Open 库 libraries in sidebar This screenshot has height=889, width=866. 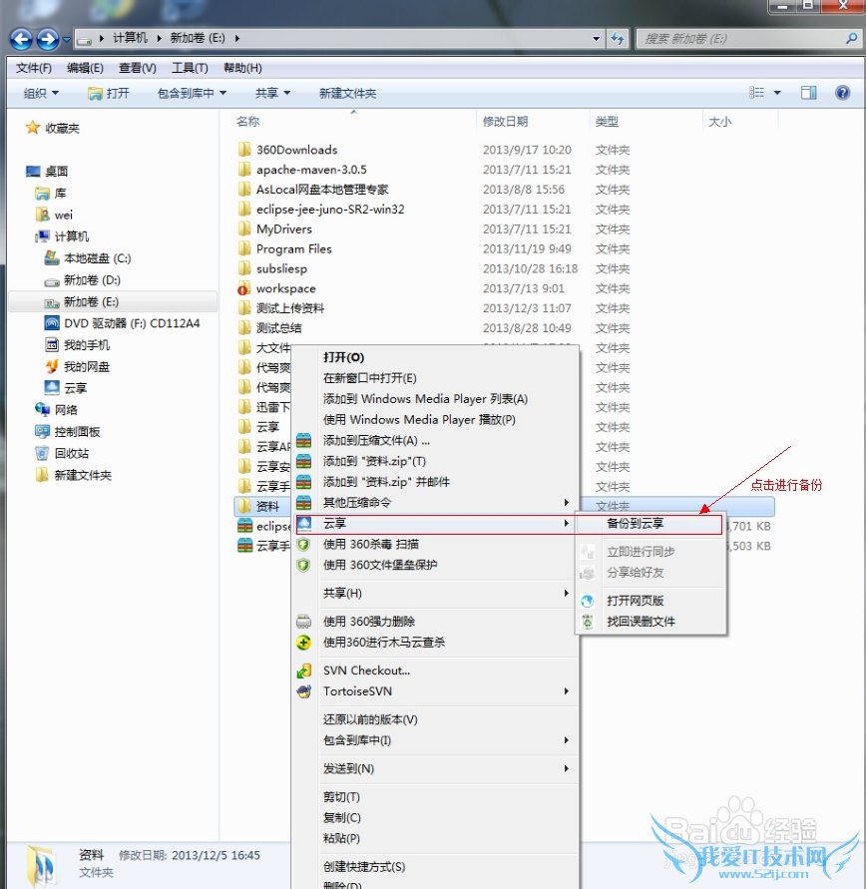pyautogui.click(x=51, y=194)
